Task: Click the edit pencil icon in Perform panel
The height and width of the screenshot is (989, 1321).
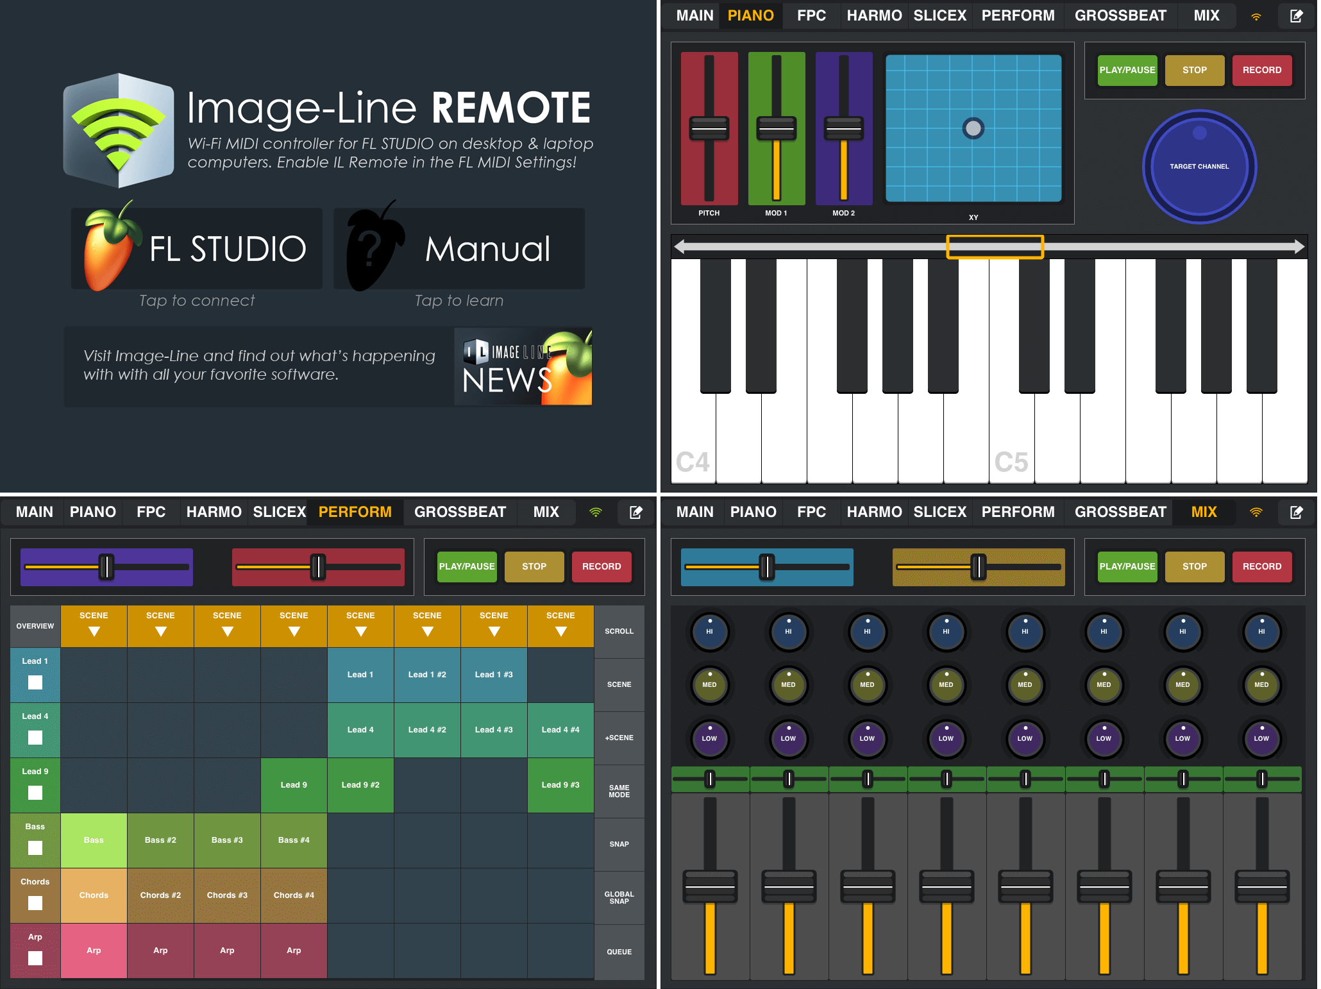Action: (x=635, y=512)
